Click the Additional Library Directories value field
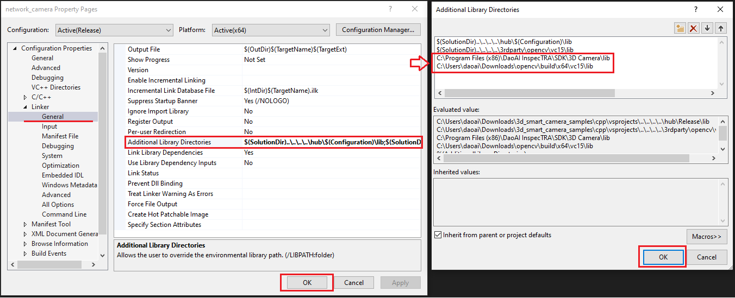 [x=332, y=142]
